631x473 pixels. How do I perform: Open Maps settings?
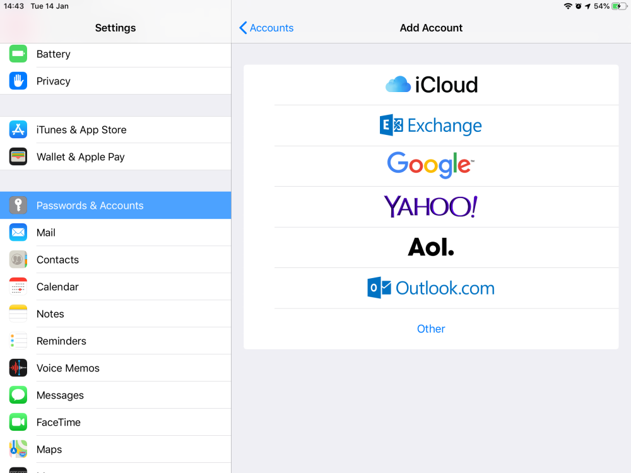(115, 449)
